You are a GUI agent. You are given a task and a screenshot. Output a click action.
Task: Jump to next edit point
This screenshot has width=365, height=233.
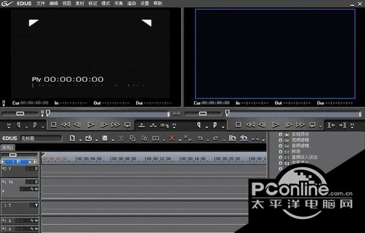[x=343, y=125]
